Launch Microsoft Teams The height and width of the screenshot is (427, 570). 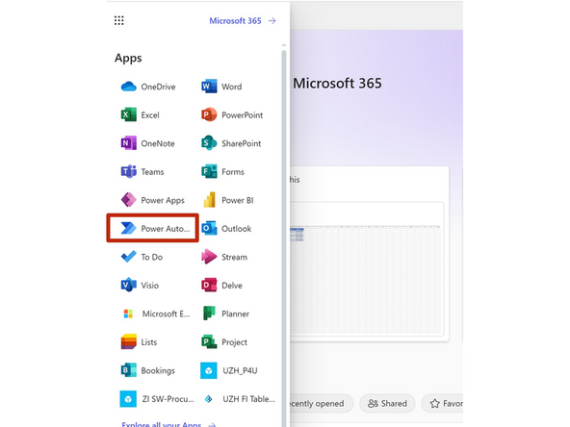(x=142, y=172)
